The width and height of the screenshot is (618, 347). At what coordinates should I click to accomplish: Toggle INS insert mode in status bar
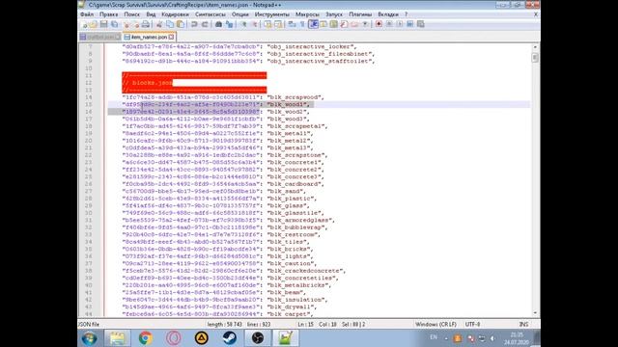click(523, 324)
